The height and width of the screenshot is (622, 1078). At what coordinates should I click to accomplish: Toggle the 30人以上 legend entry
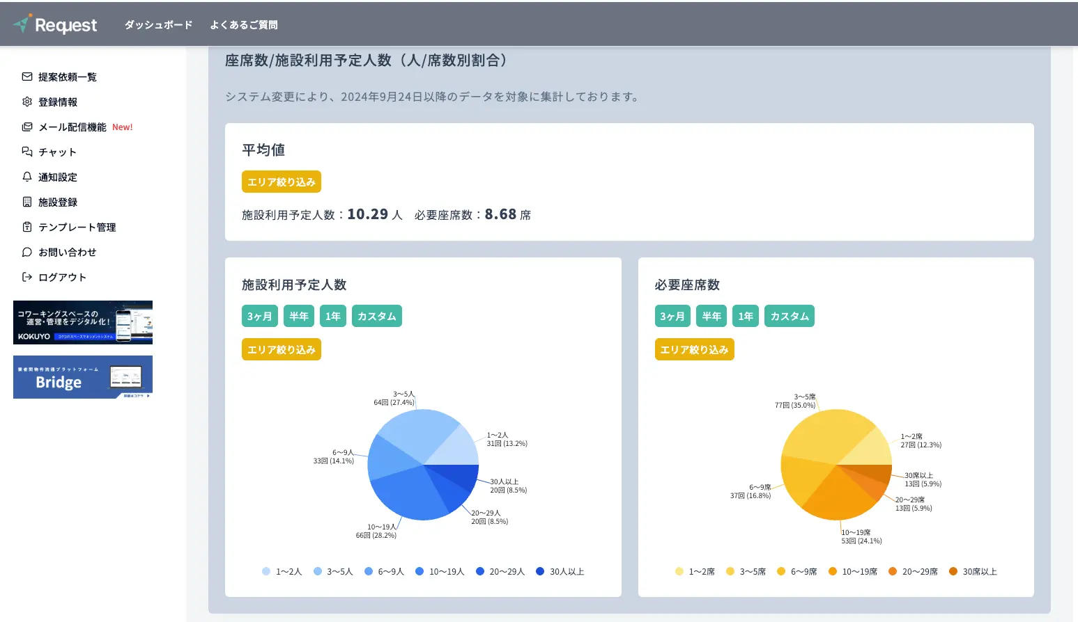(560, 571)
